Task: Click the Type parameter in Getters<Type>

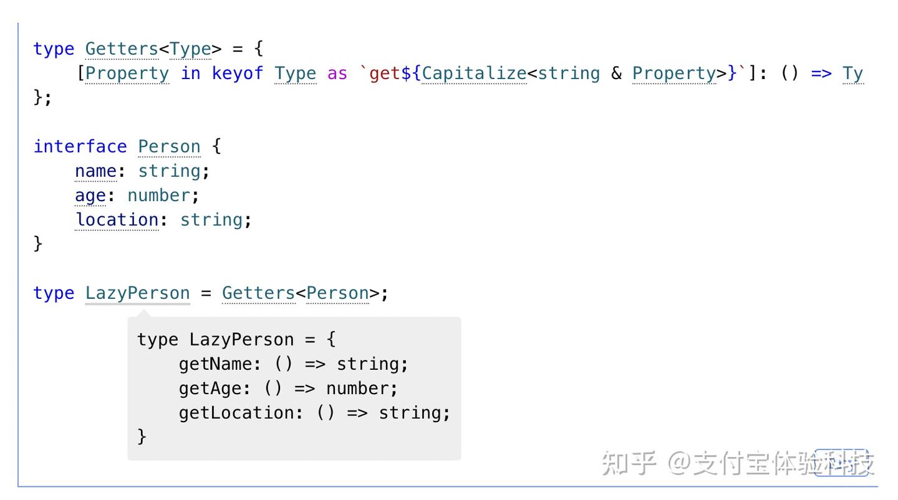Action: coord(190,49)
